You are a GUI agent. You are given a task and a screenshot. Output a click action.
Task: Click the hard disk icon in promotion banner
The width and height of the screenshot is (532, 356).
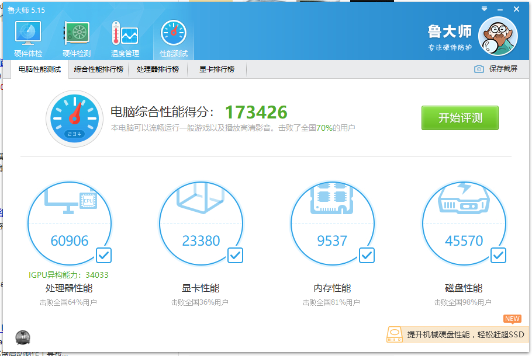tap(394, 334)
